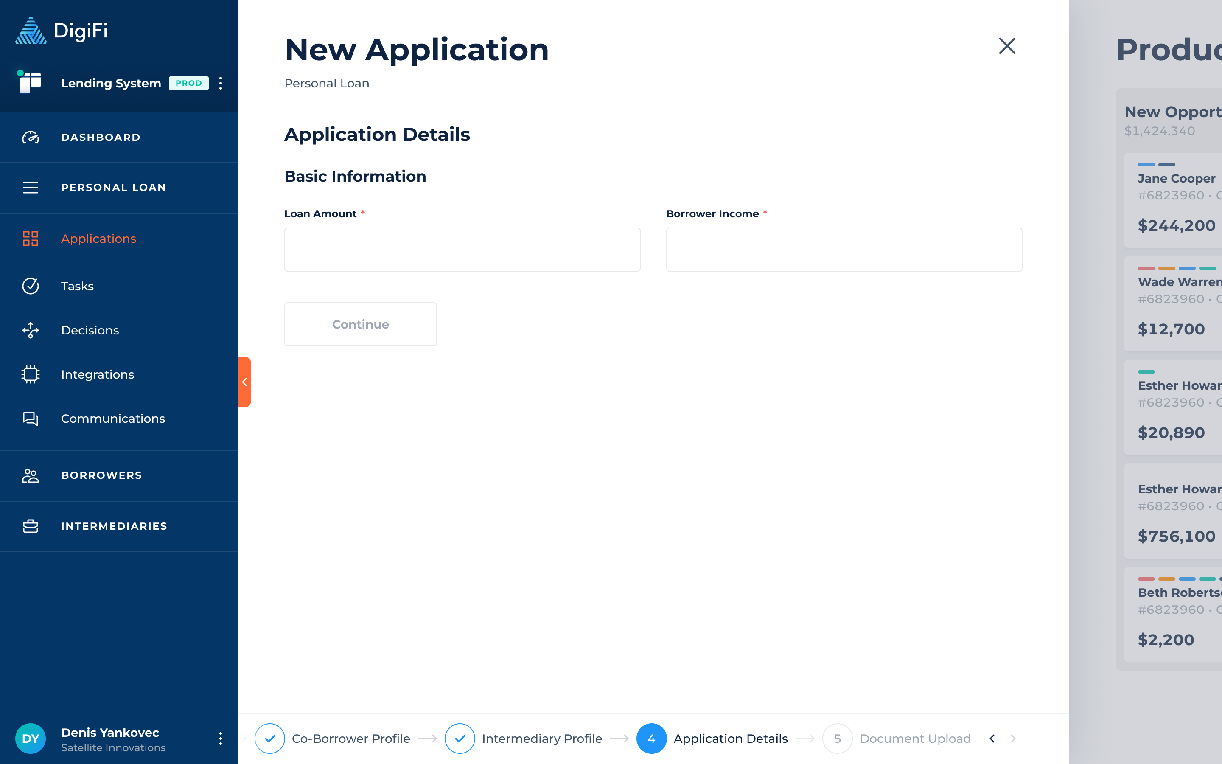Click the Intermediaries briefcase icon
This screenshot has width=1222, height=764.
pos(30,526)
